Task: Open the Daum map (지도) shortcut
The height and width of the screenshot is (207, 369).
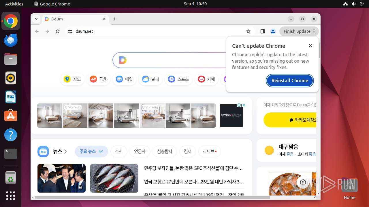Action: 72,79
